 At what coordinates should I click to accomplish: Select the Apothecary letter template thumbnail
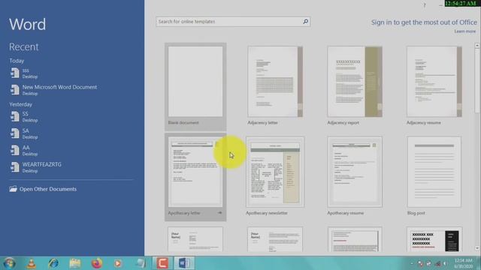[x=195, y=172]
